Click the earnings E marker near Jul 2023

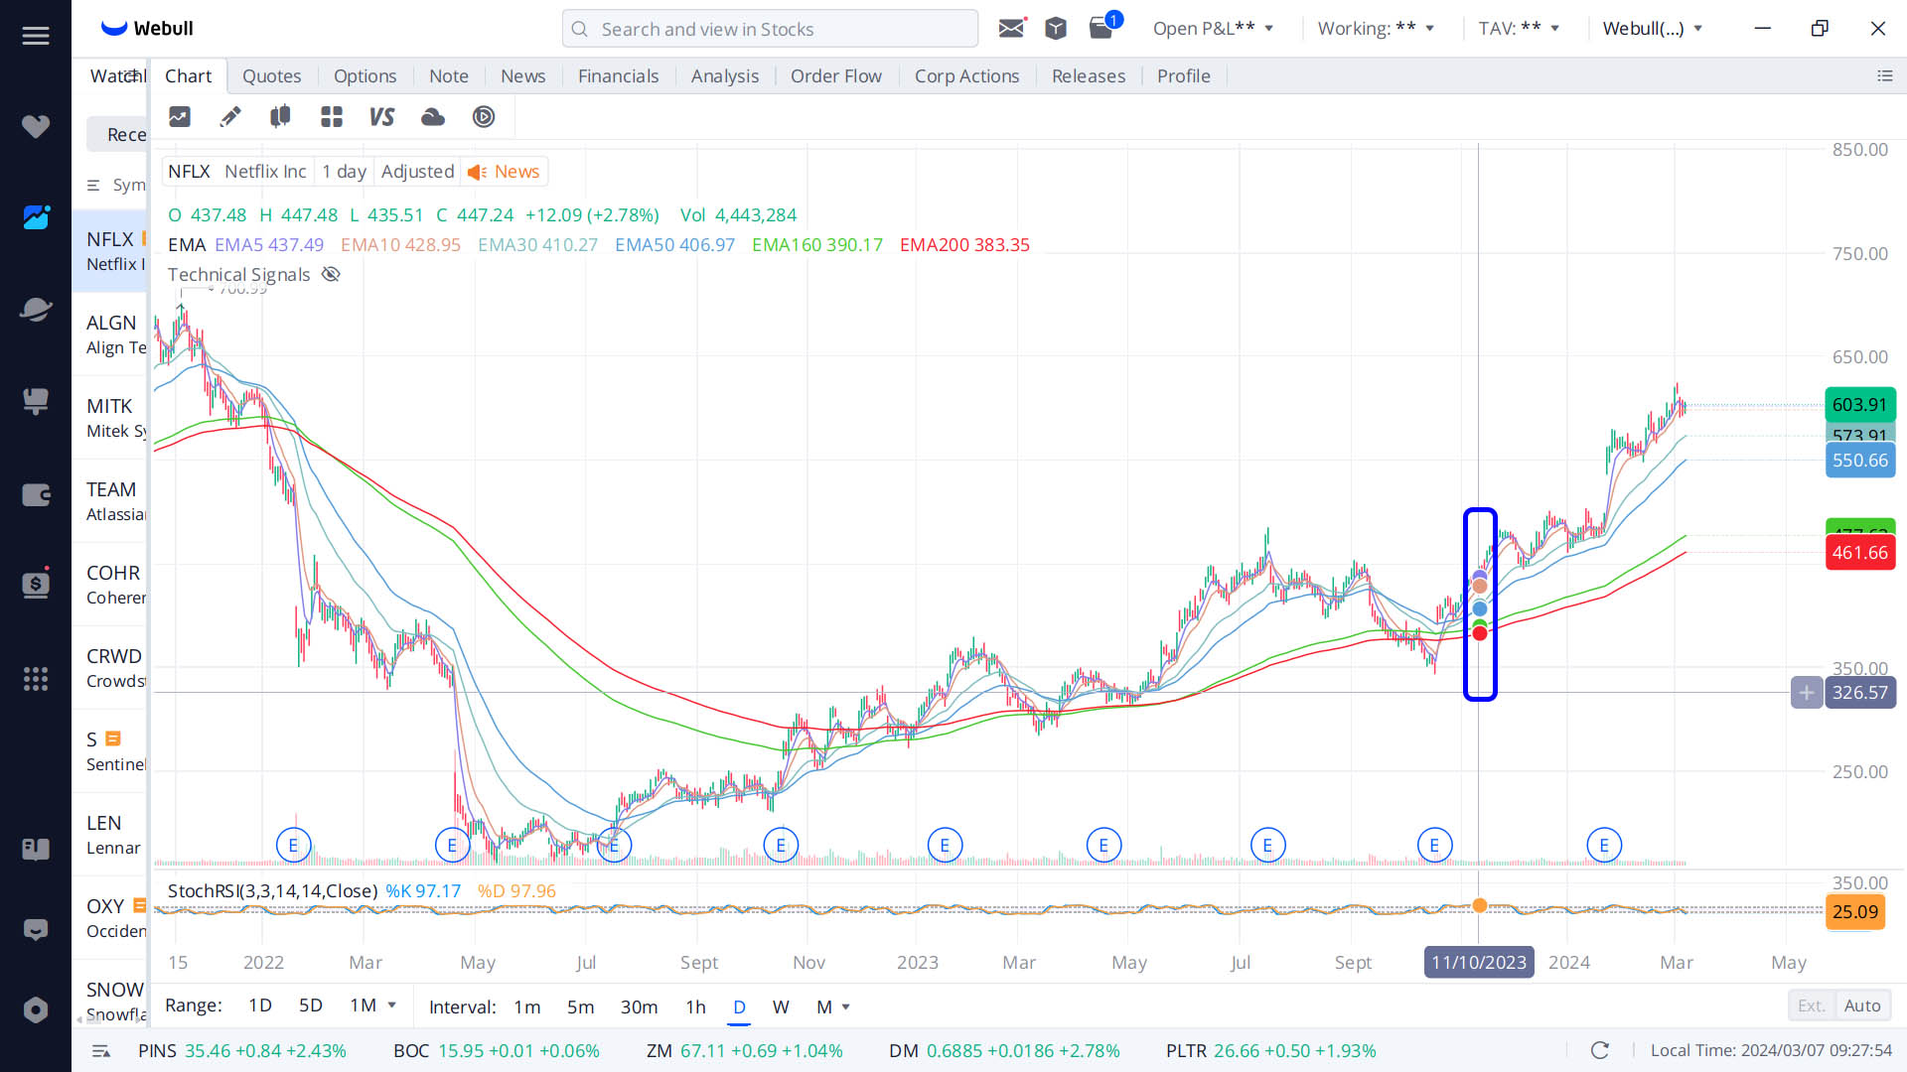(x=1267, y=846)
